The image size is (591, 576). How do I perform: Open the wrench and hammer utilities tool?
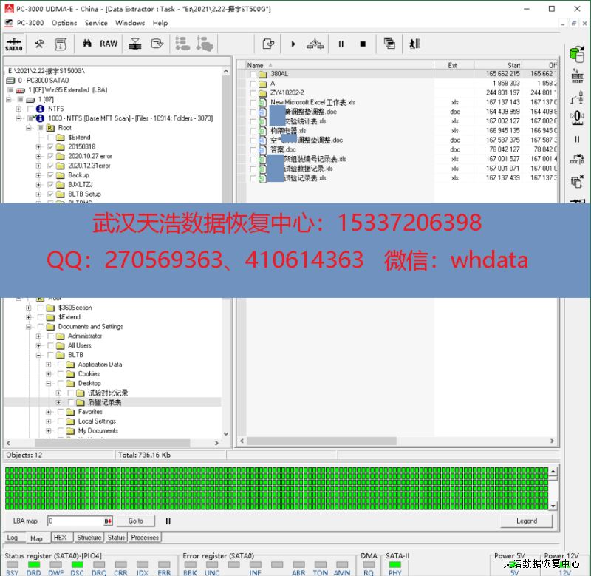coord(40,44)
